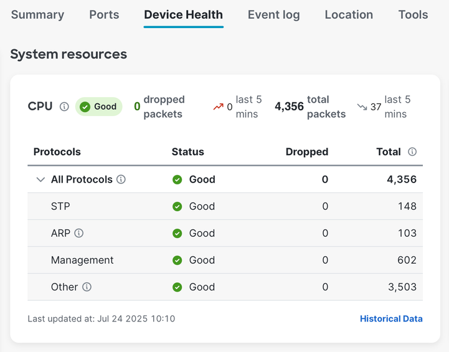Select the Event log tab
Viewport: 449px width, 352px height.
click(x=273, y=15)
